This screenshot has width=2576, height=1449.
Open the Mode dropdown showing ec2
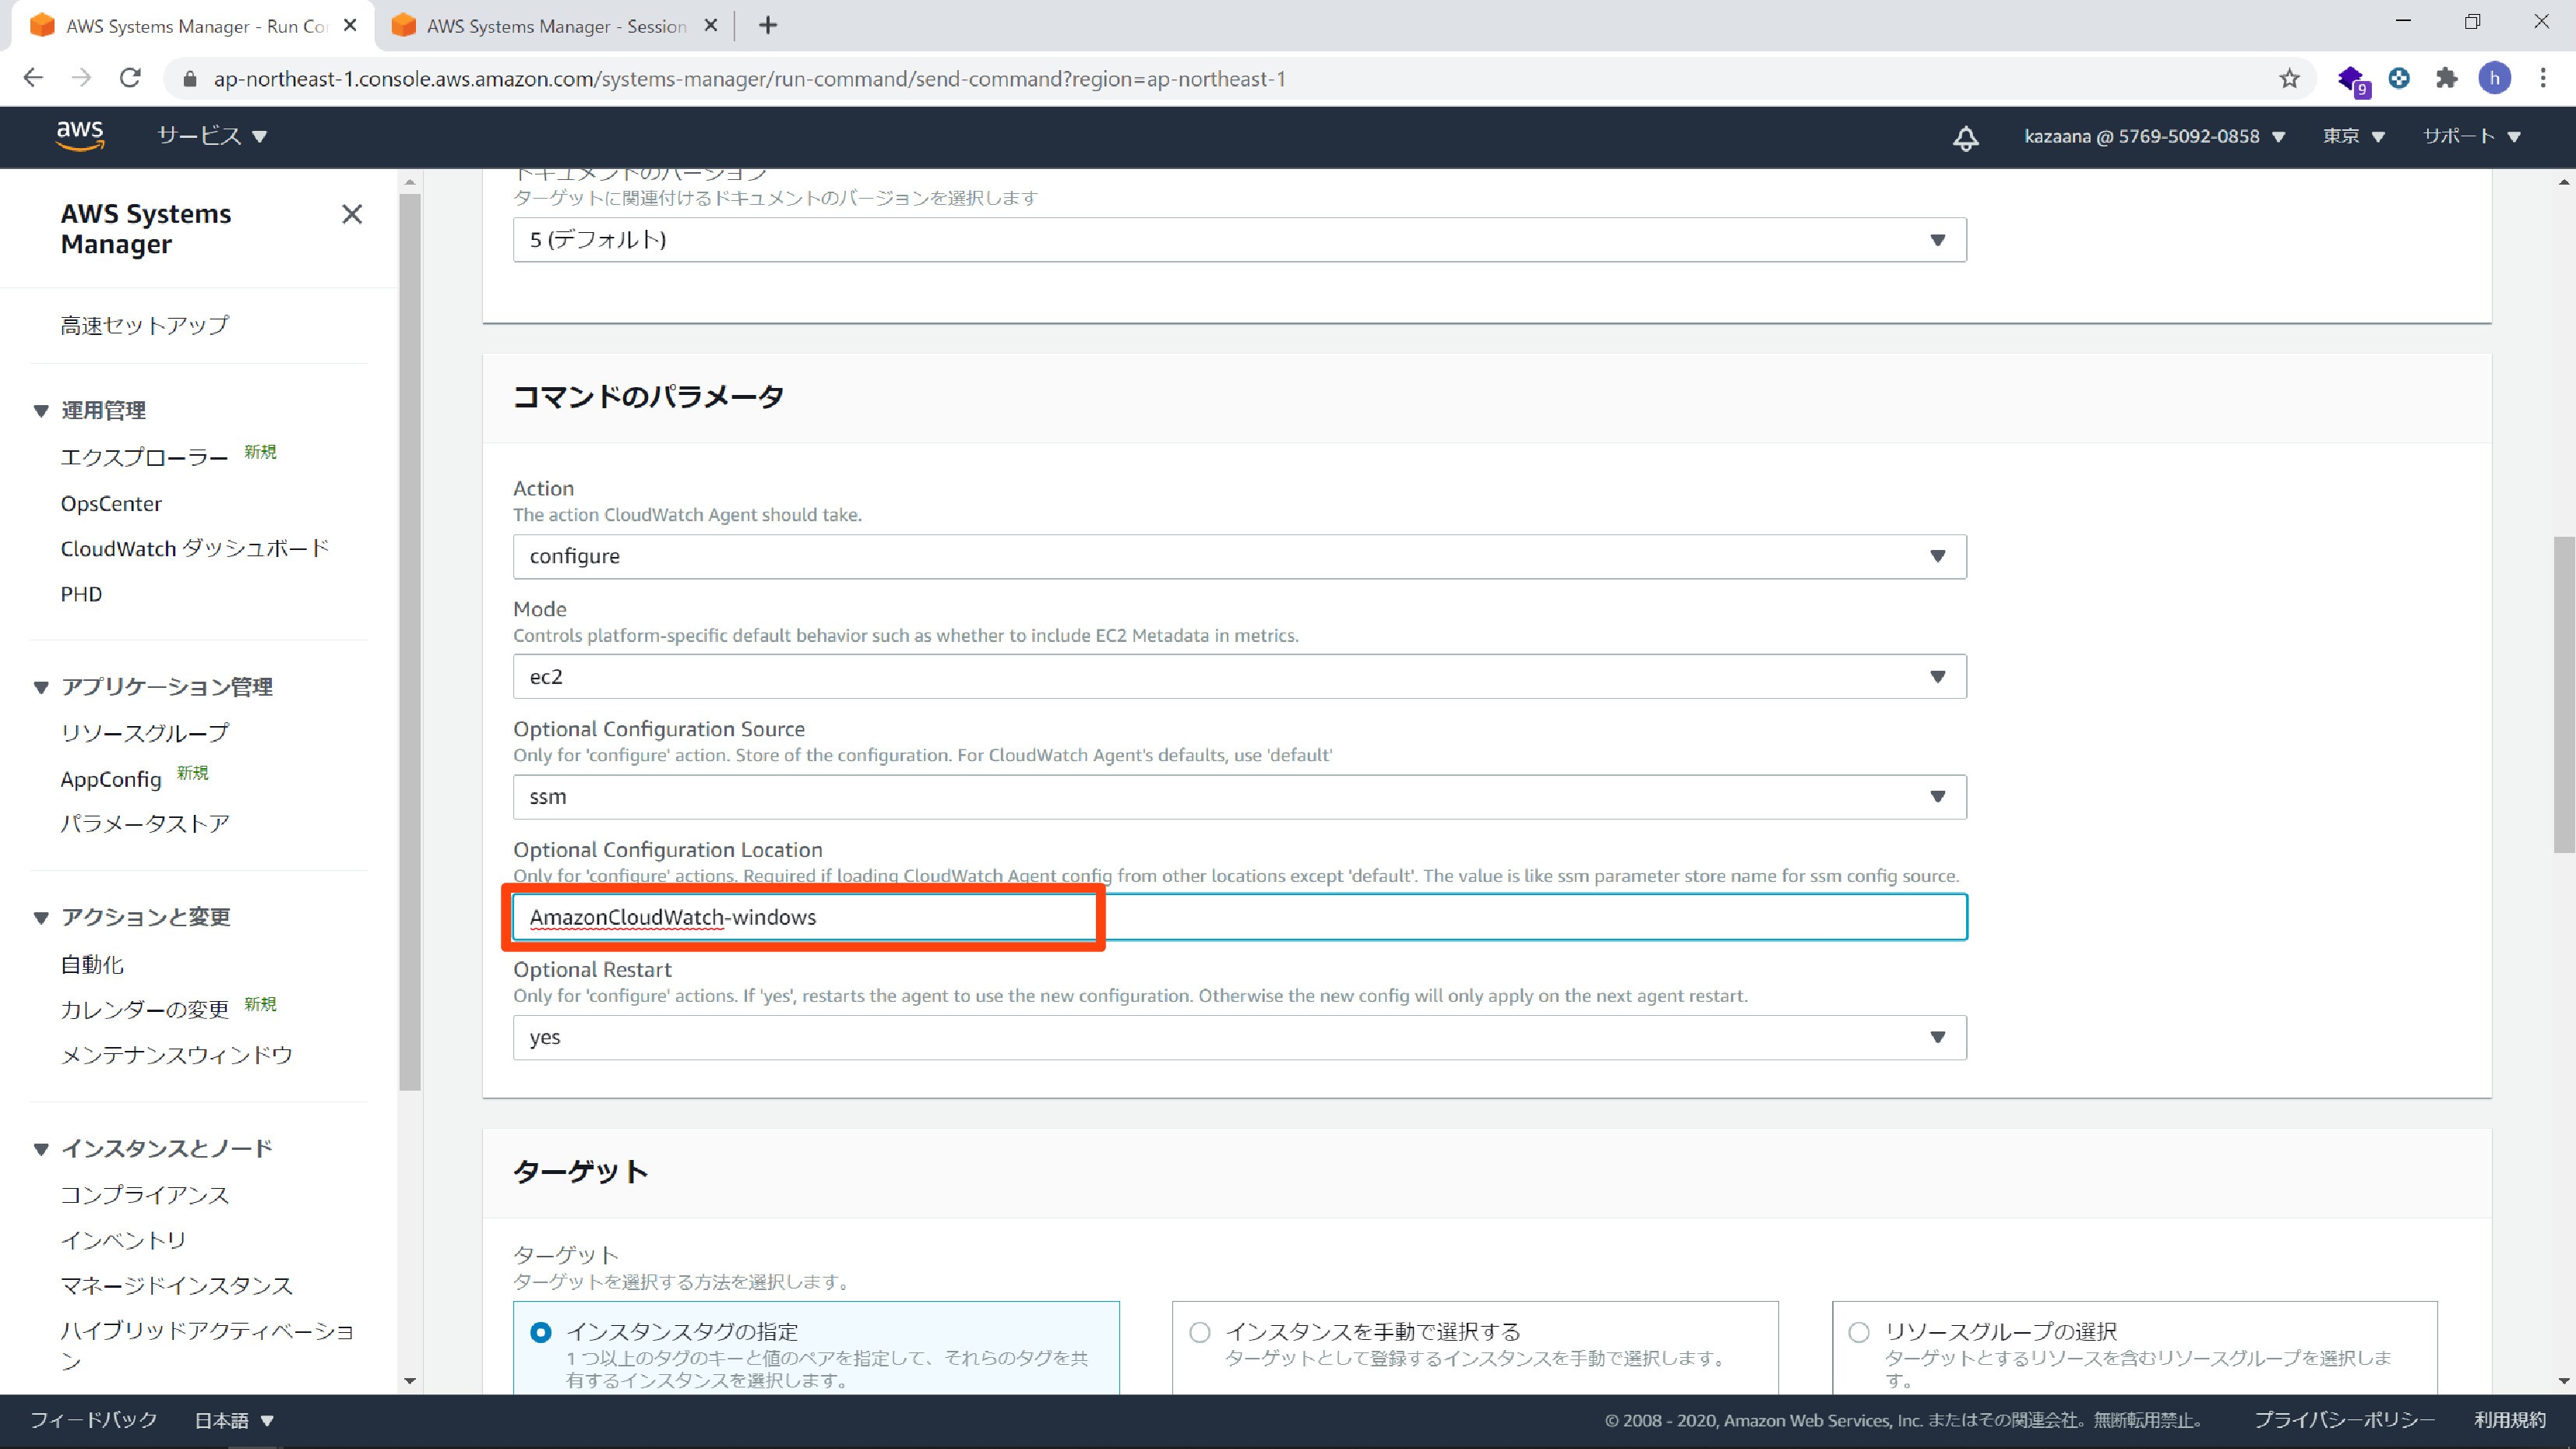pos(1239,677)
